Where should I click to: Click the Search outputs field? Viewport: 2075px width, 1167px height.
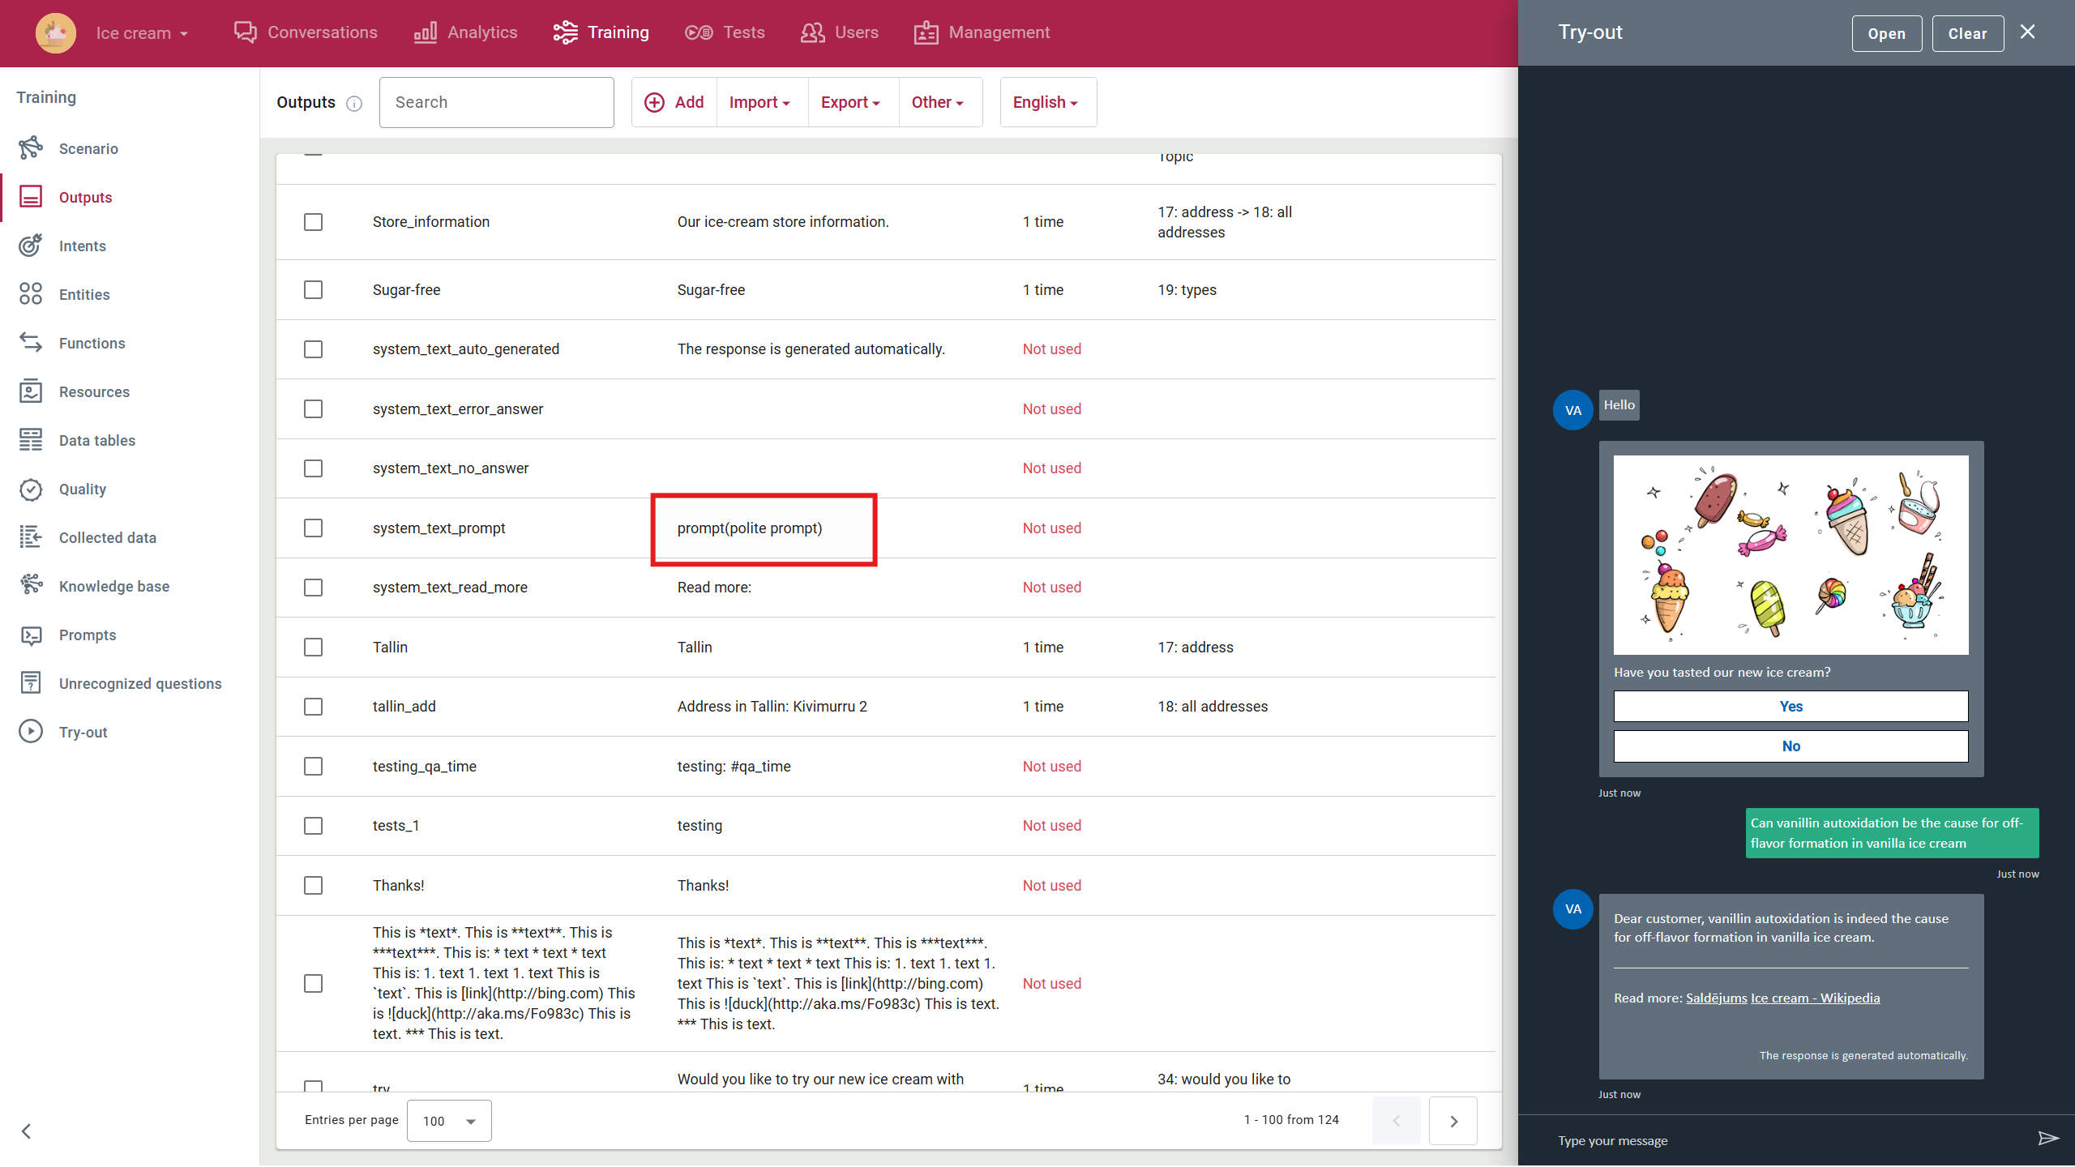click(x=496, y=102)
